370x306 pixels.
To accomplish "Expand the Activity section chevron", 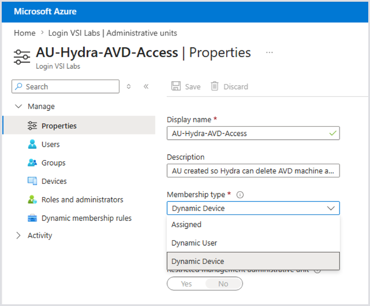I will (18, 235).
